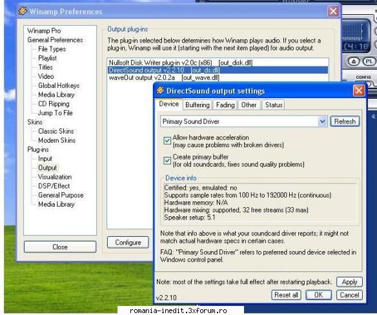This screenshot has width=377, height=315.
Task: Select Visualization under Plug-ins
Action: click(55, 177)
